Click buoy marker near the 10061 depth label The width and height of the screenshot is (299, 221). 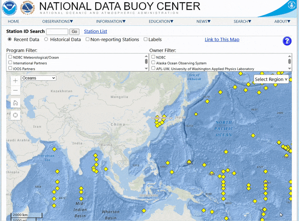click(167, 163)
